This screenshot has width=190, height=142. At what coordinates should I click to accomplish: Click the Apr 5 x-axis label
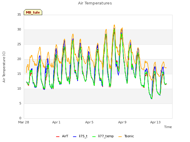point(89,122)
